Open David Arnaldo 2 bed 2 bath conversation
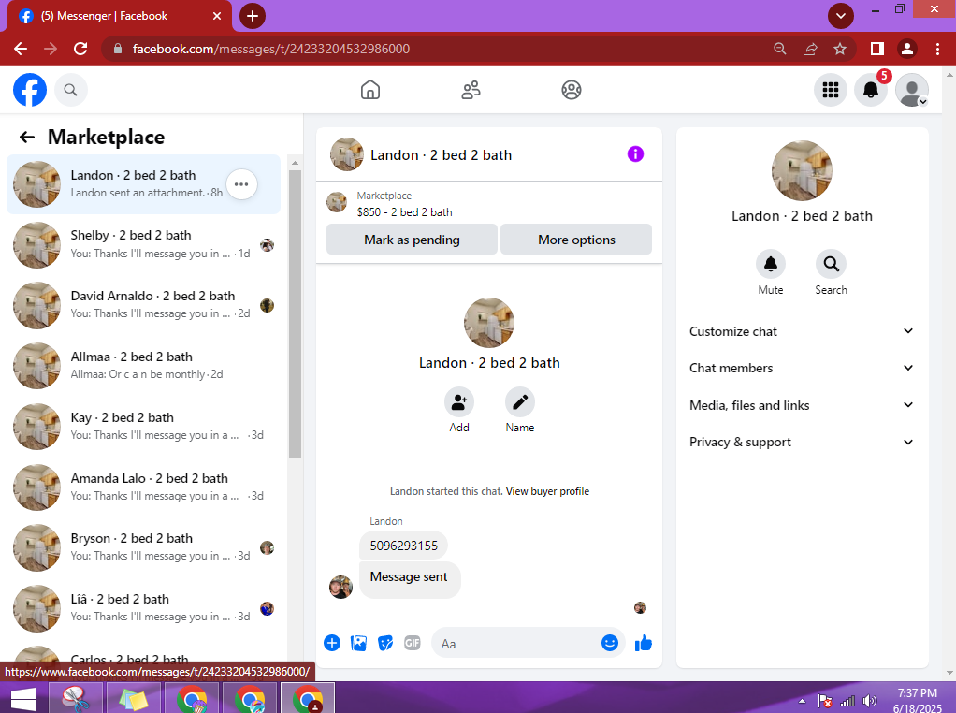The height and width of the screenshot is (713, 956). 144,305
